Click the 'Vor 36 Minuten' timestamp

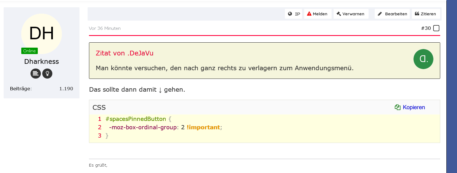(105, 28)
